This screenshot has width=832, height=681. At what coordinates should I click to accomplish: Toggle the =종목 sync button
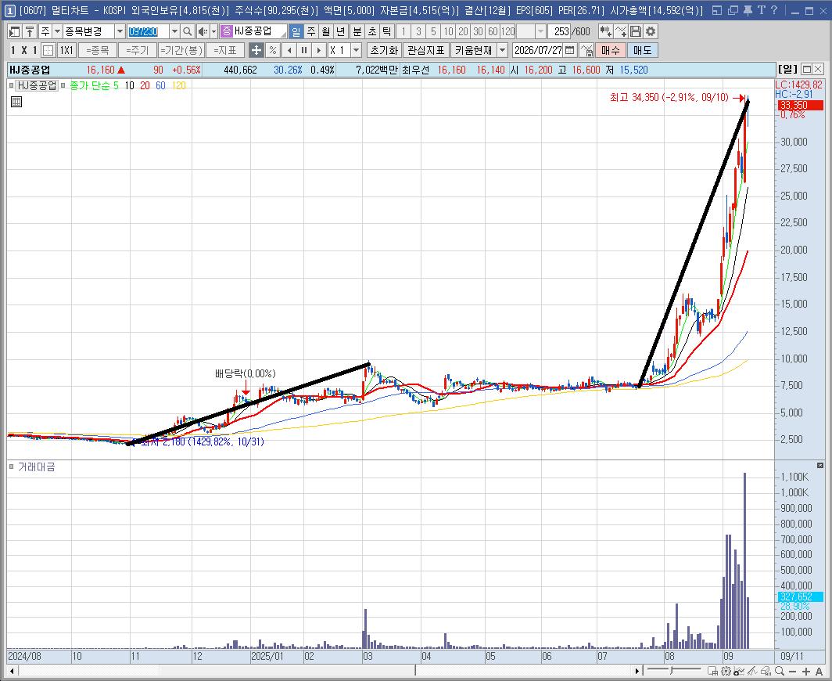[97, 50]
